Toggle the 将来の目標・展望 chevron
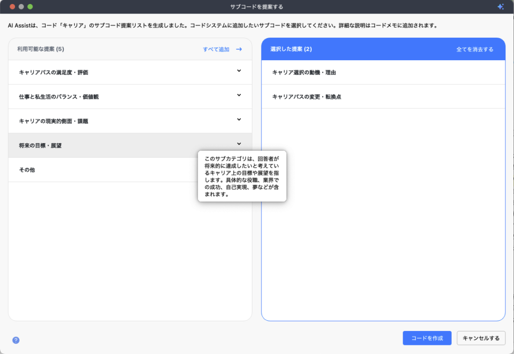Viewport: 514px width, 354px height. 239,144
